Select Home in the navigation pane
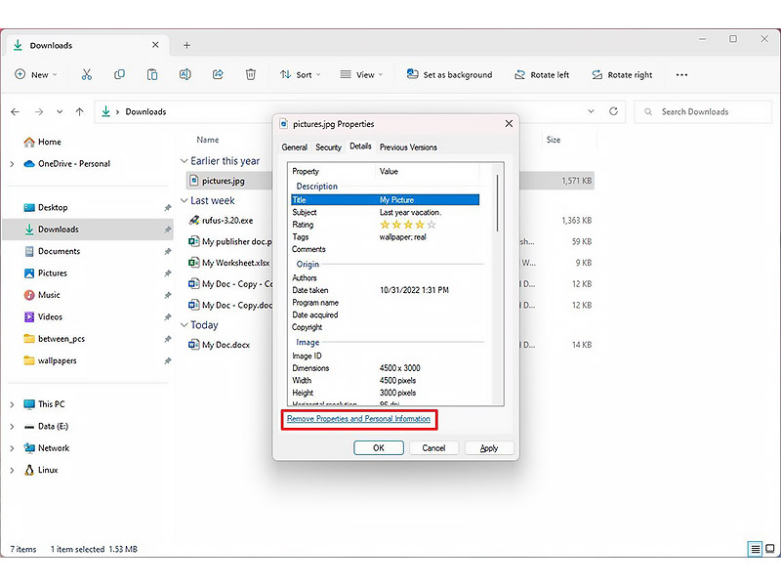 [x=50, y=142]
